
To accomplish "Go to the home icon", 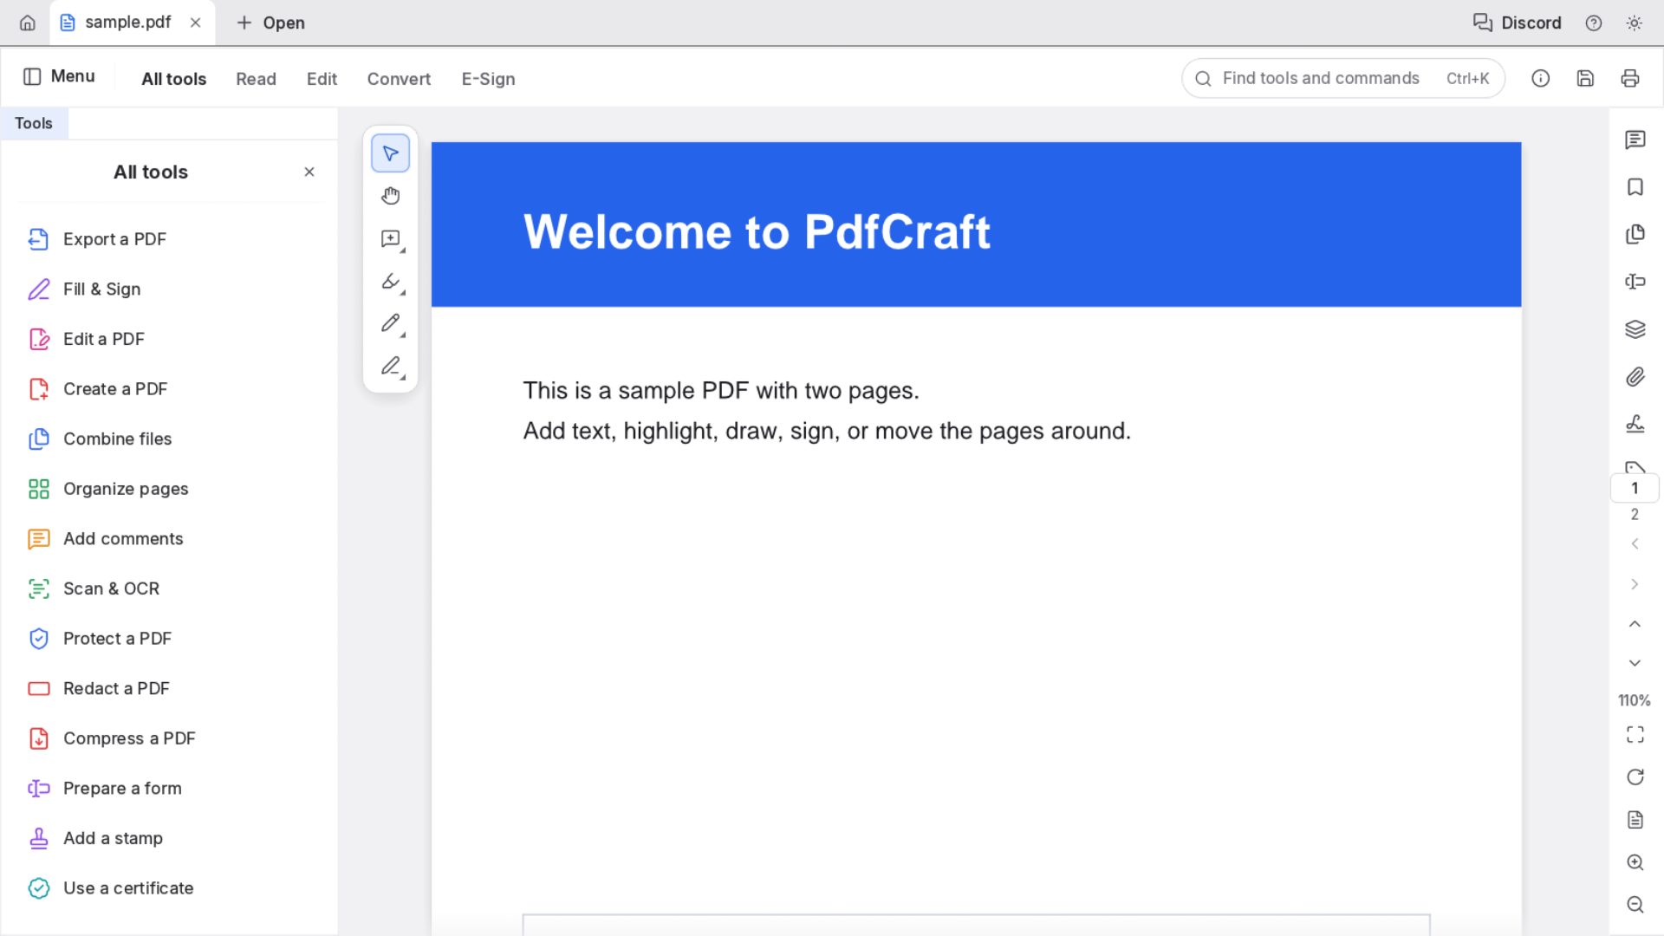I will pos(28,23).
